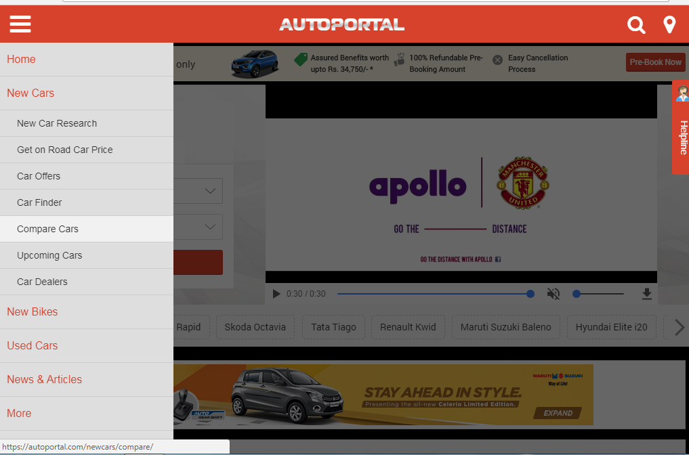
Task: Open the Helpline side tab
Action: coord(681,127)
